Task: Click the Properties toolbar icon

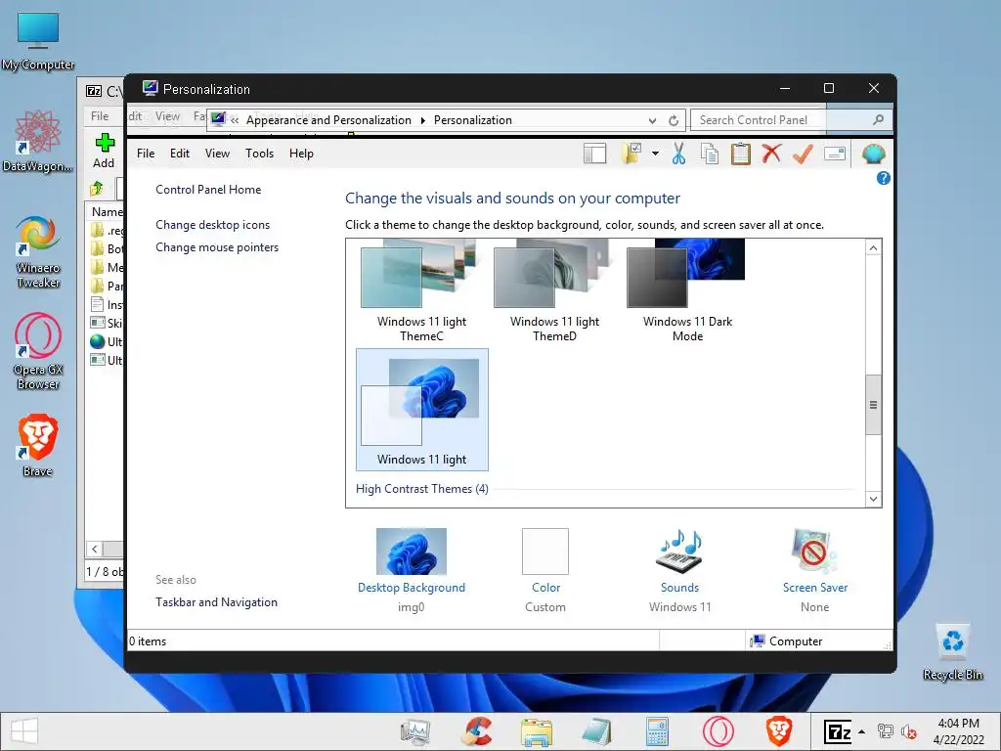Action: click(x=835, y=154)
